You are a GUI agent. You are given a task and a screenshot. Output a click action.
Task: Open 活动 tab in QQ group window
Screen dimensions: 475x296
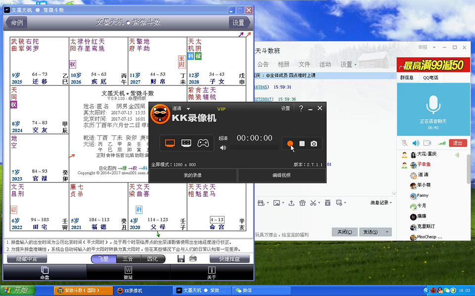pos(325,64)
